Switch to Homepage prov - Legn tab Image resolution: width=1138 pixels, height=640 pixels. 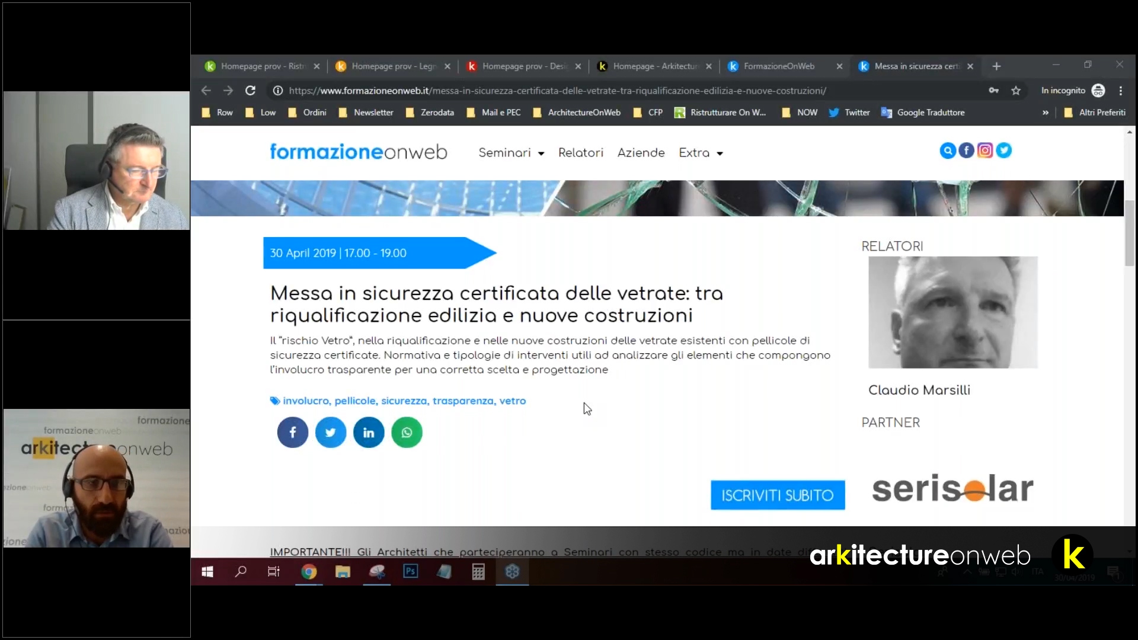click(x=393, y=66)
